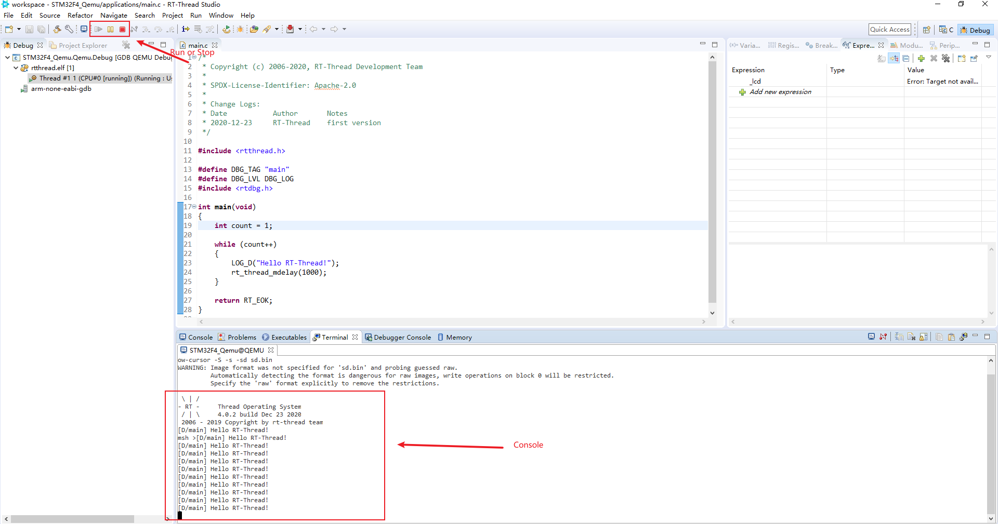Open the Run menu
Image resolution: width=998 pixels, height=524 pixels.
tap(196, 16)
